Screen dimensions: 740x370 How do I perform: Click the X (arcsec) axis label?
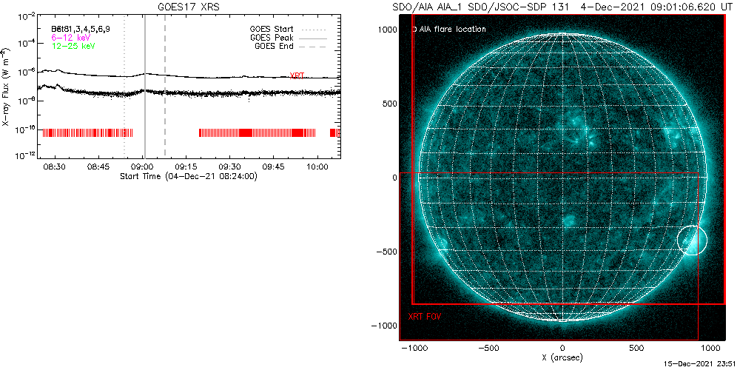(x=562, y=358)
